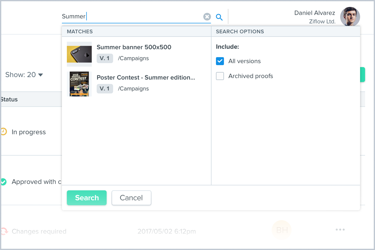The image size is (375, 250).
Task: Click the Cancel button
Action: coord(131,198)
